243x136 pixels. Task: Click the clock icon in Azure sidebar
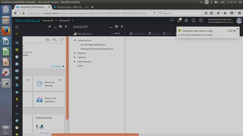click(x=17, y=57)
